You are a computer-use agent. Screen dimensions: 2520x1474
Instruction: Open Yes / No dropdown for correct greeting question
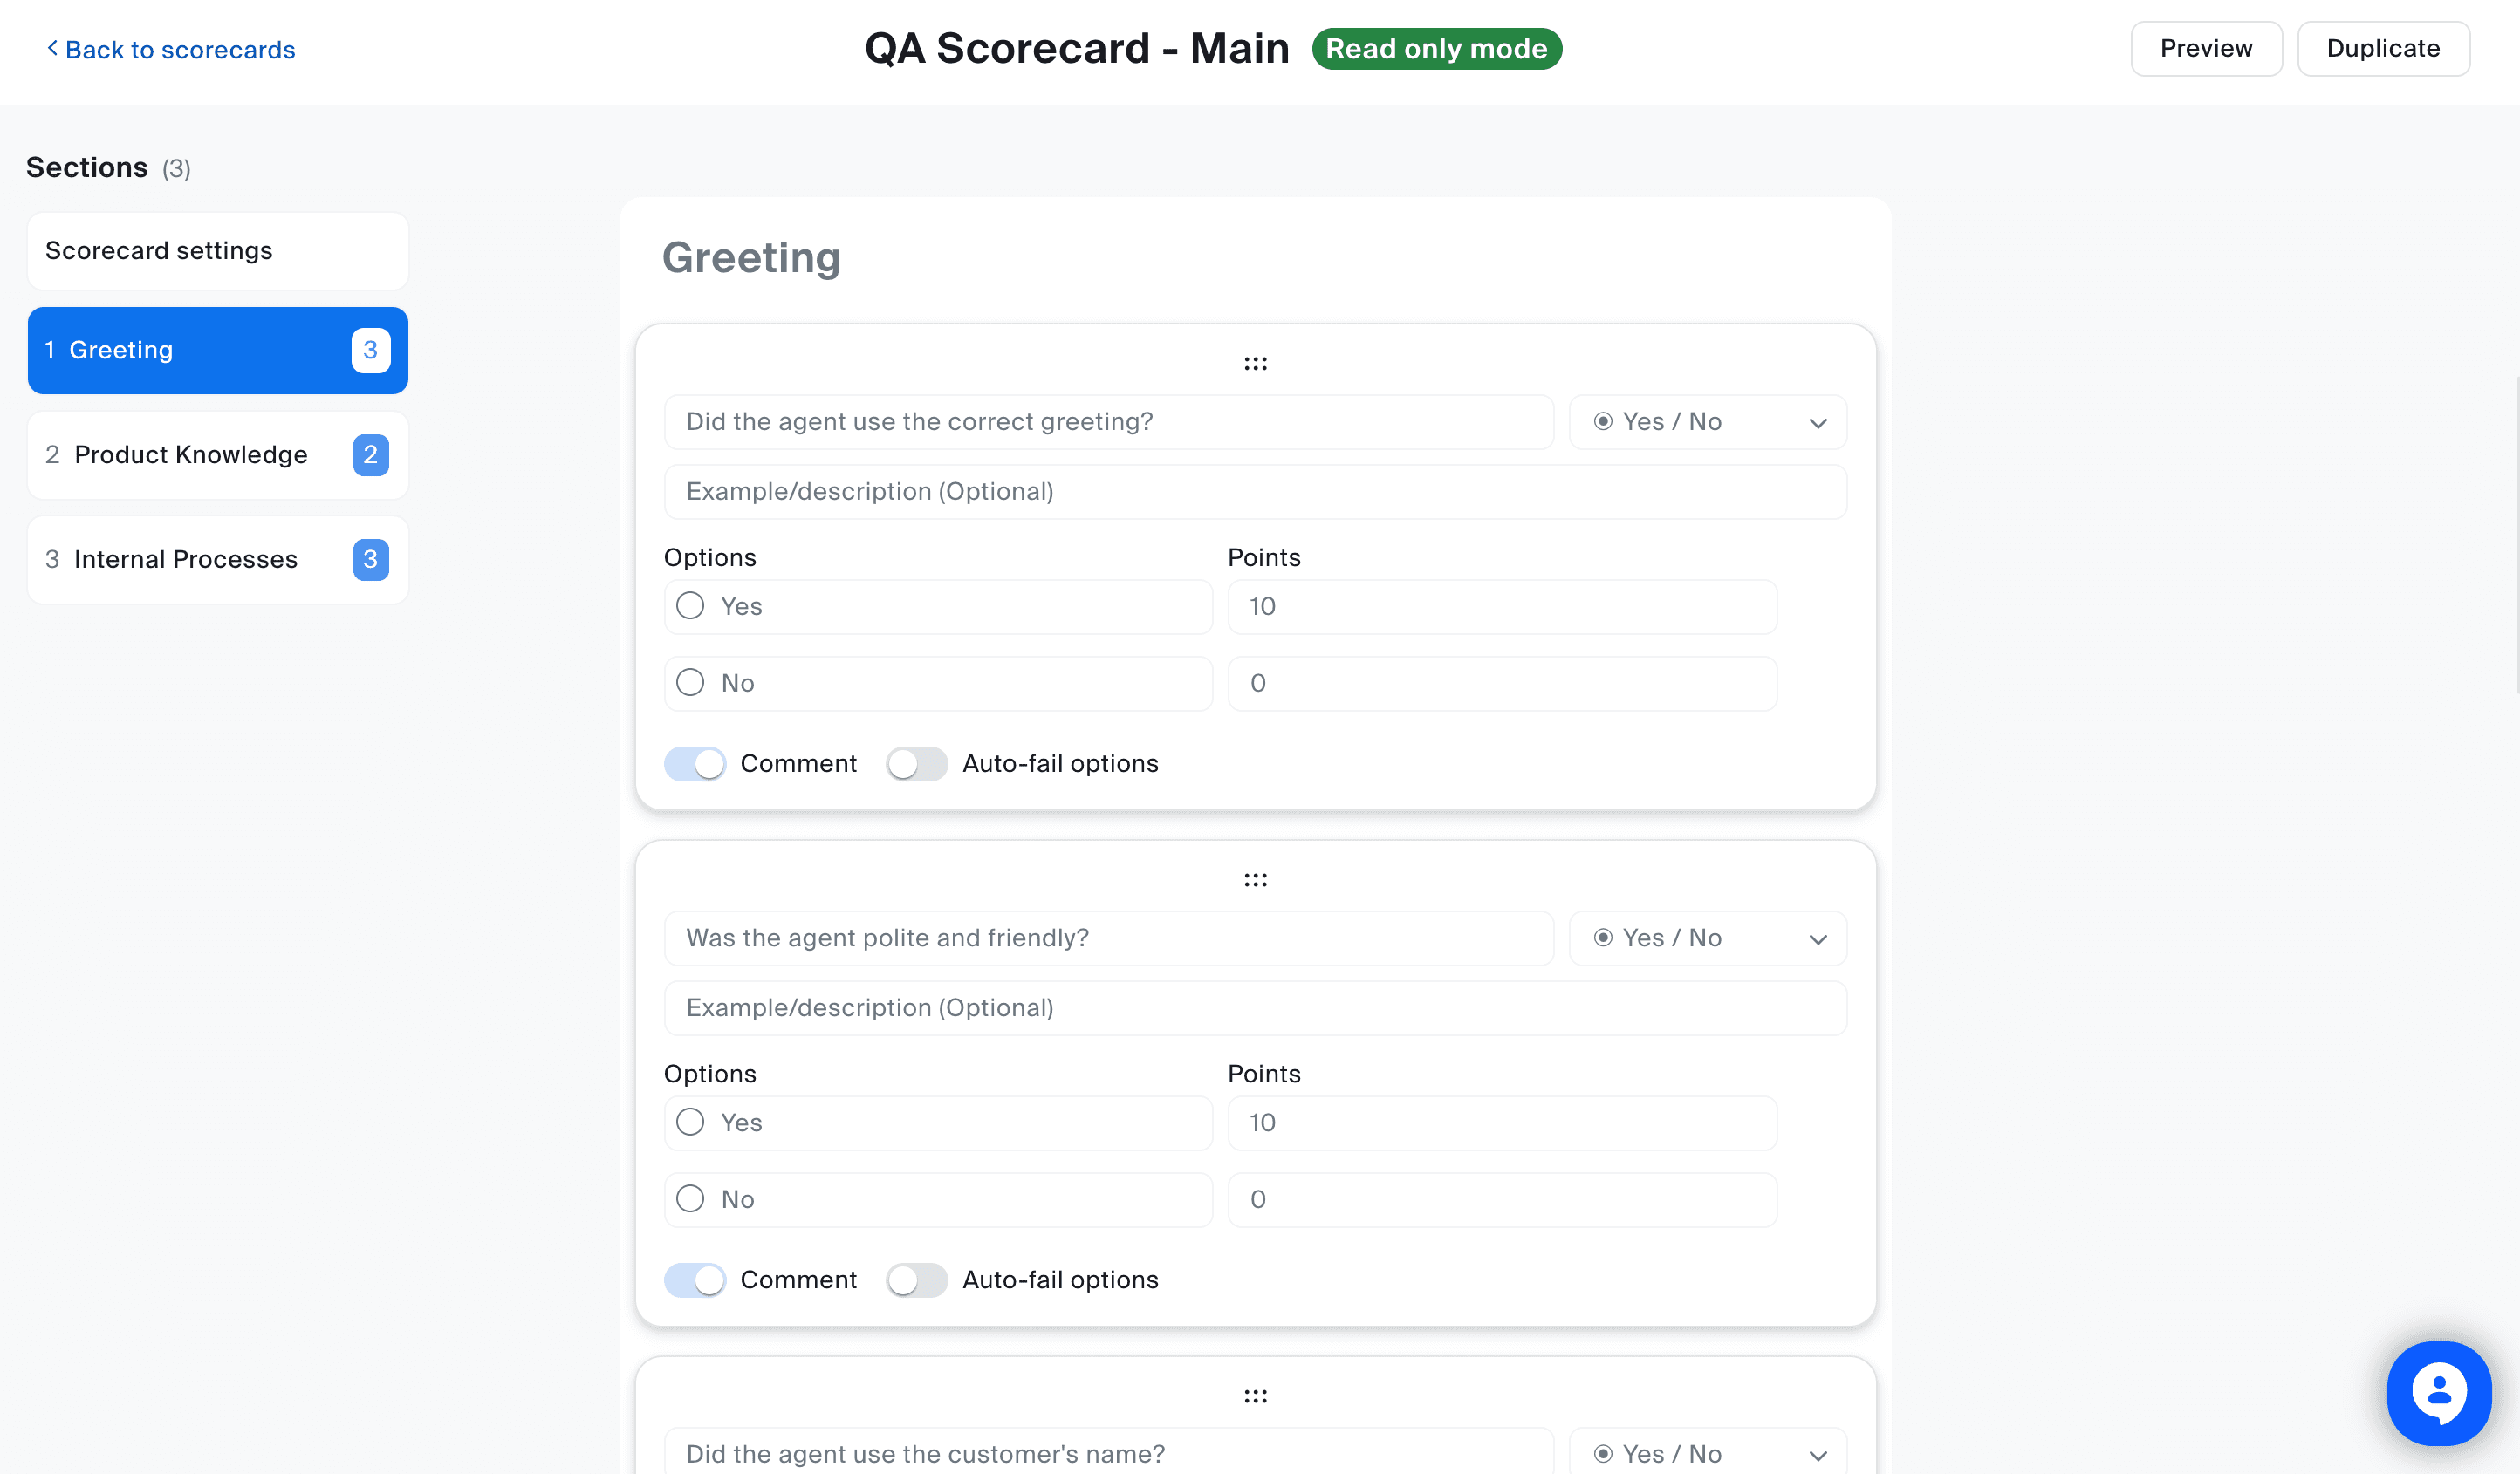(1707, 422)
